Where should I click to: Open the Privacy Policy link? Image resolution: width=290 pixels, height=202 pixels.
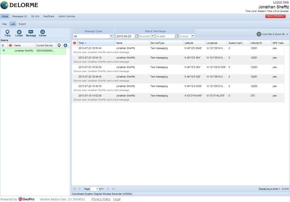pyautogui.click(x=101, y=199)
